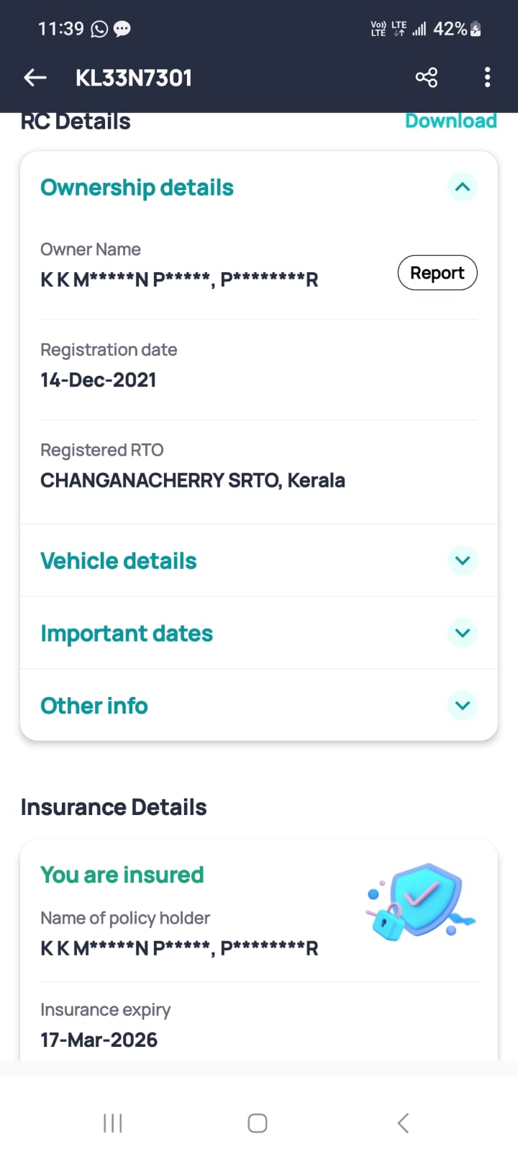Tap the insurance shield illustration
Screen dimensions: 518x1152
(421, 901)
